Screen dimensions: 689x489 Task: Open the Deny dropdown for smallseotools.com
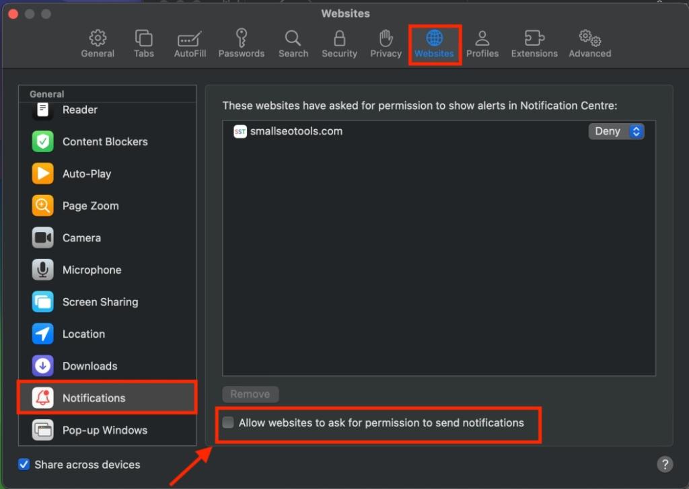(x=616, y=131)
